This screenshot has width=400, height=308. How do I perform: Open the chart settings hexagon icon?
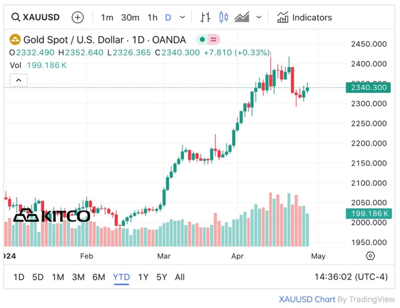(370, 256)
